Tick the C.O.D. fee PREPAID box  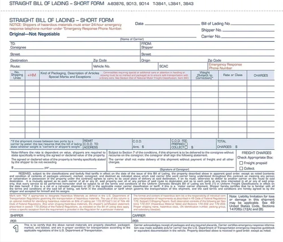186,144
